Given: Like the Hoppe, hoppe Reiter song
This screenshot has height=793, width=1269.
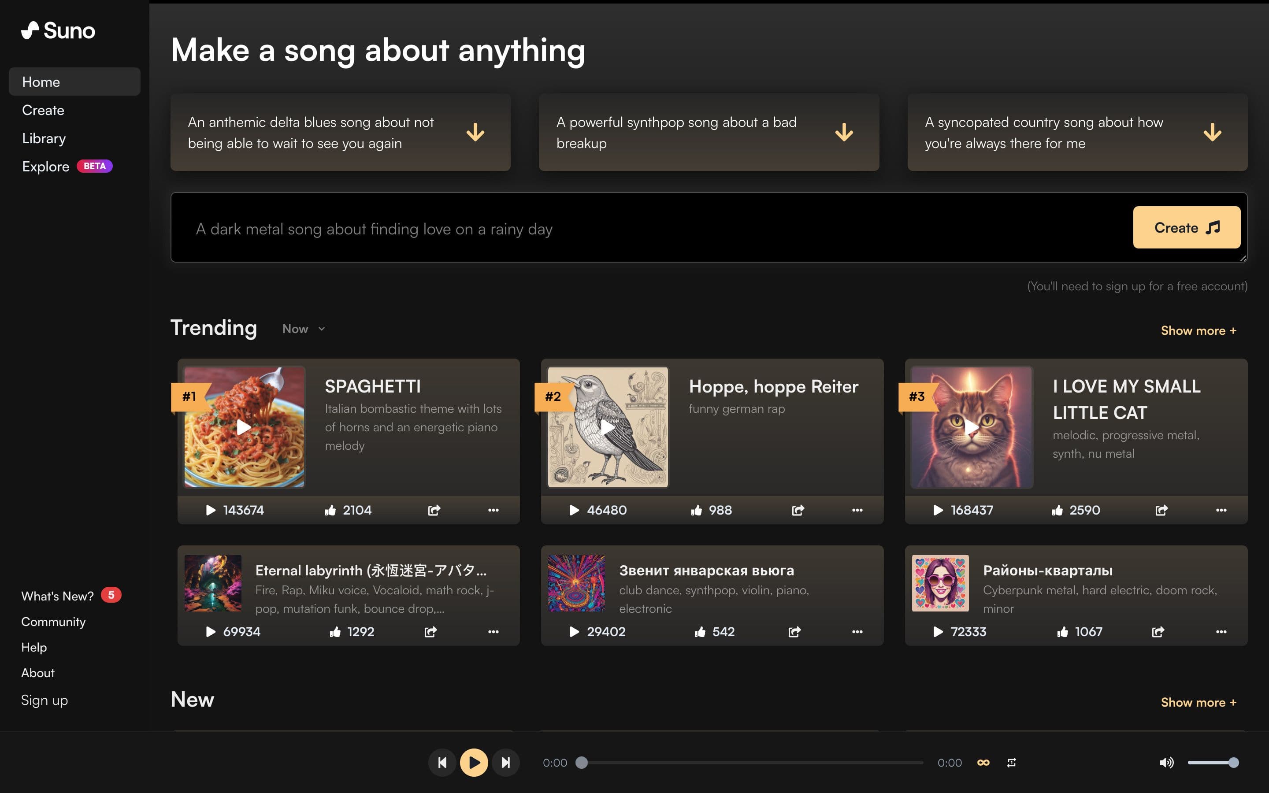Looking at the screenshot, I should click(x=696, y=510).
